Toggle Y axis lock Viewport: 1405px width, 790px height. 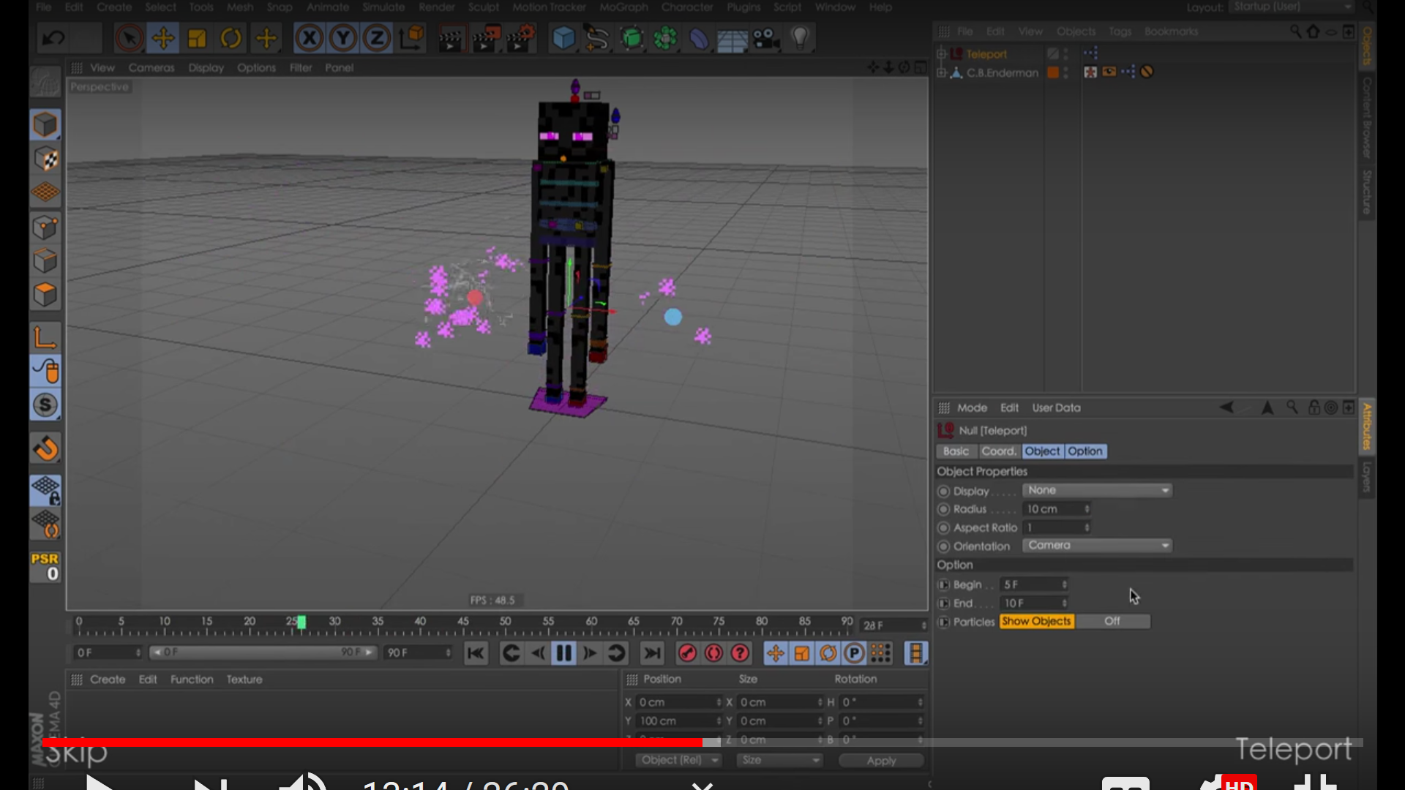point(342,38)
